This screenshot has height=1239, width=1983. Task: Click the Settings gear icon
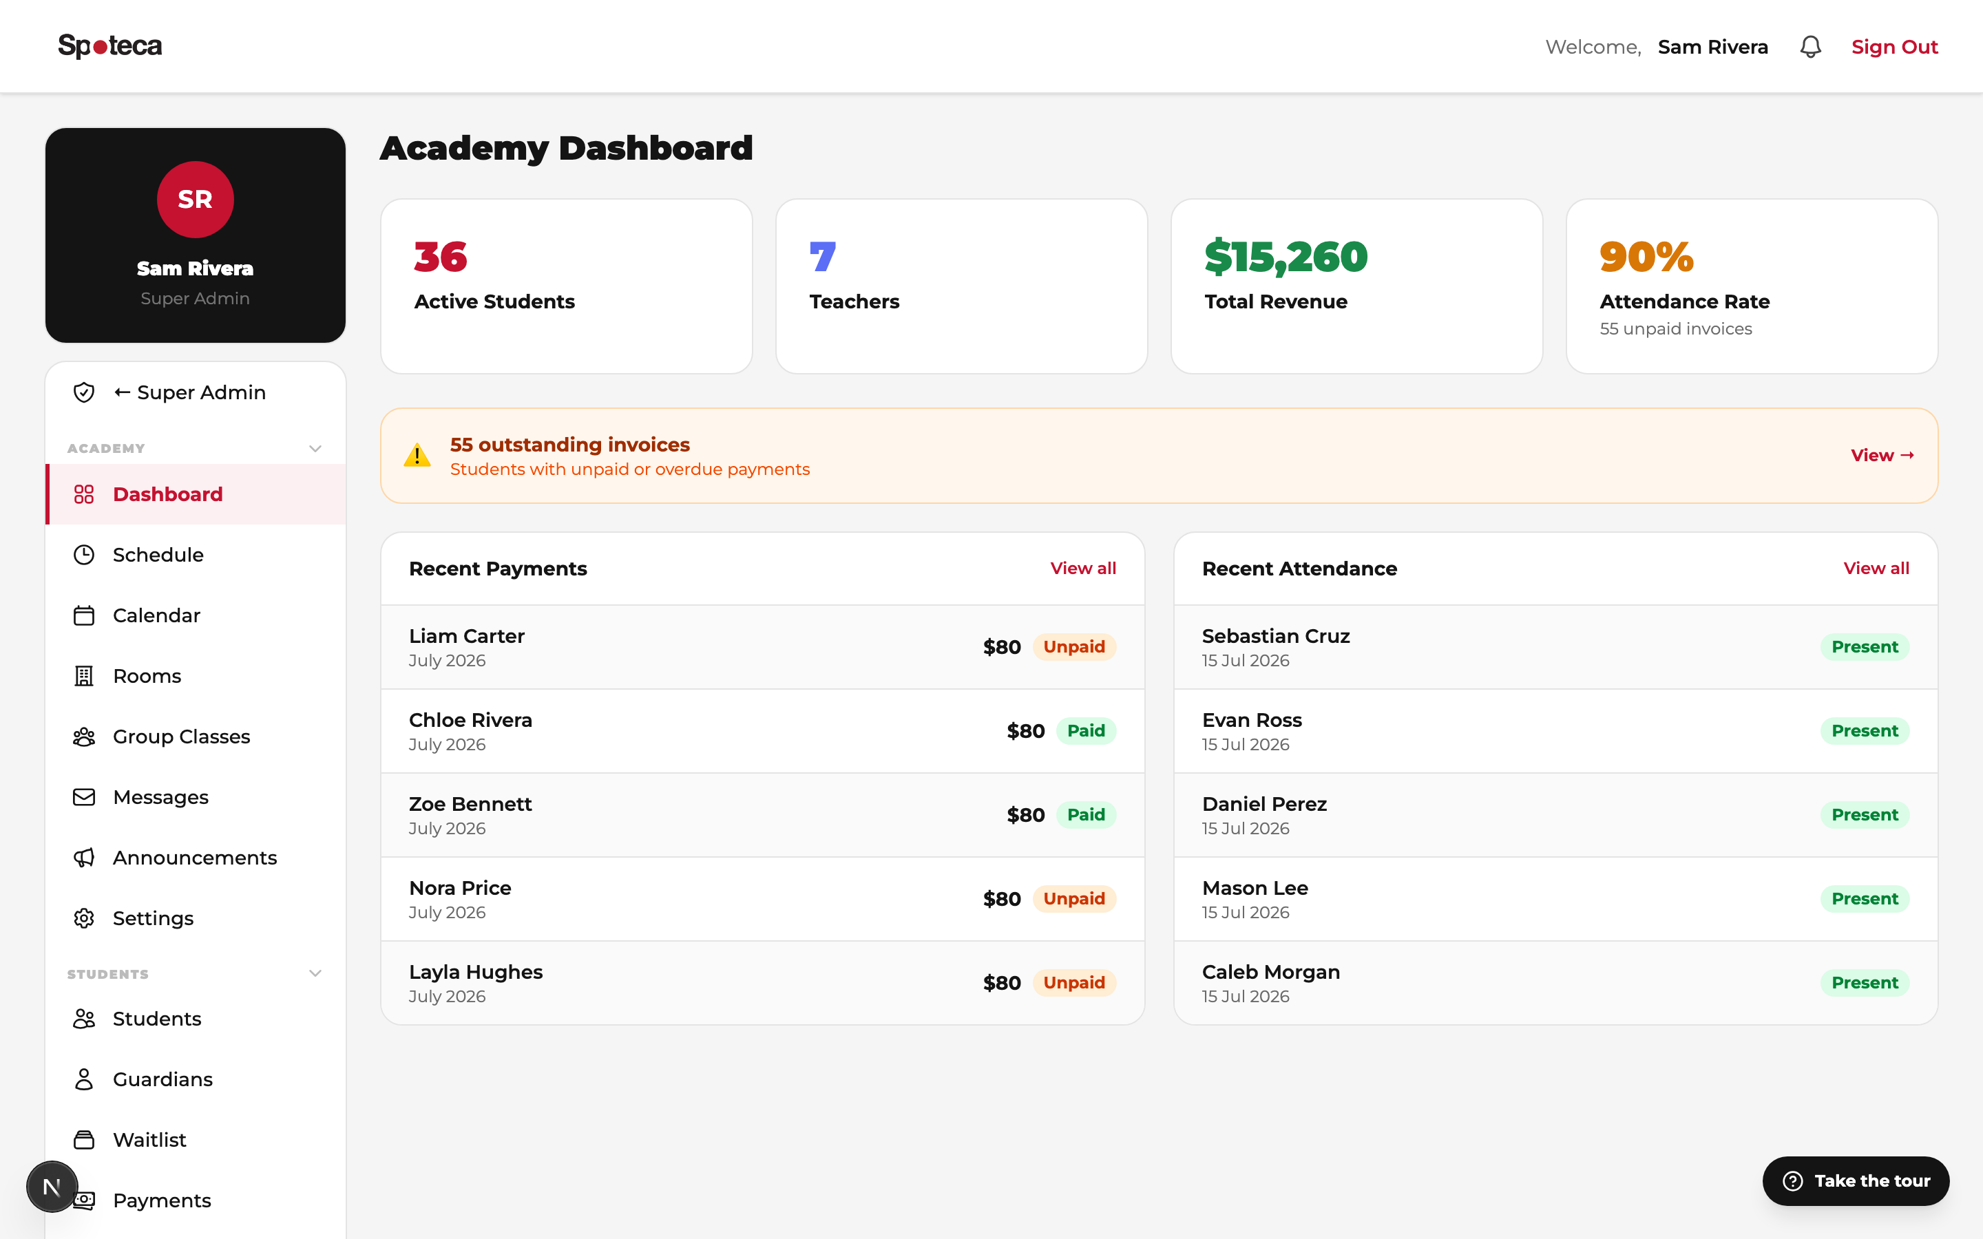pyautogui.click(x=83, y=919)
